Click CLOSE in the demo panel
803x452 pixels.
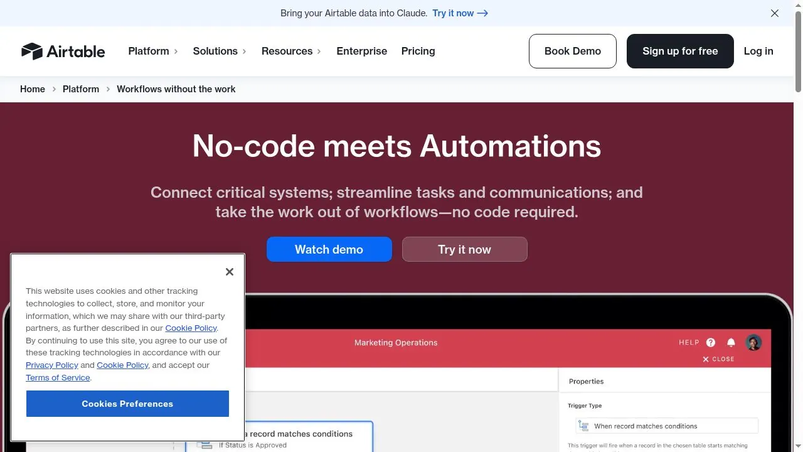pyautogui.click(x=718, y=359)
